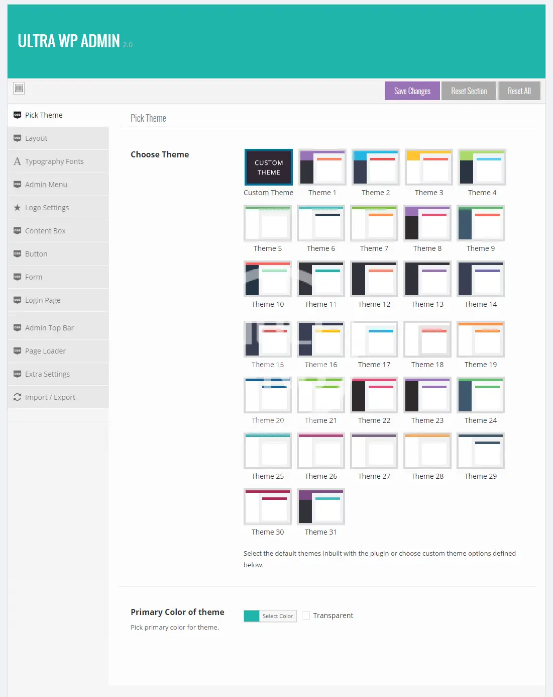Click the Reset All button
The height and width of the screenshot is (697, 553).
[519, 91]
